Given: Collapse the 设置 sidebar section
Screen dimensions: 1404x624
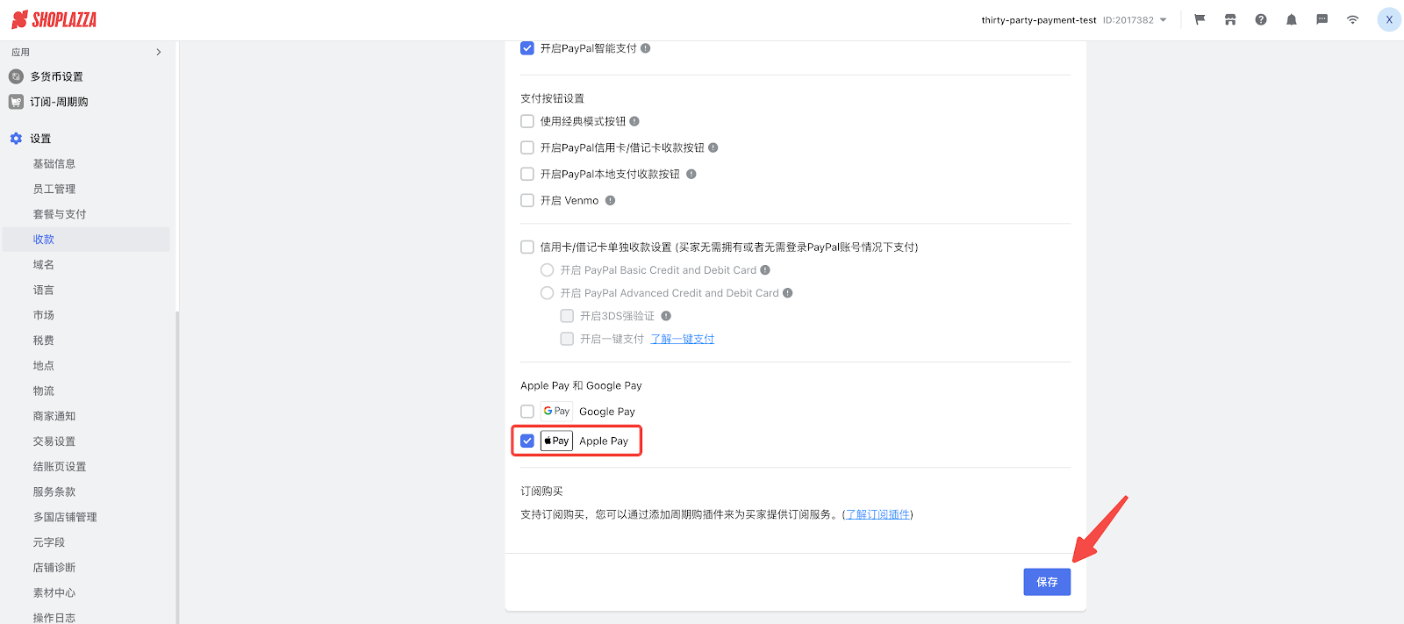Looking at the screenshot, I should 40,139.
